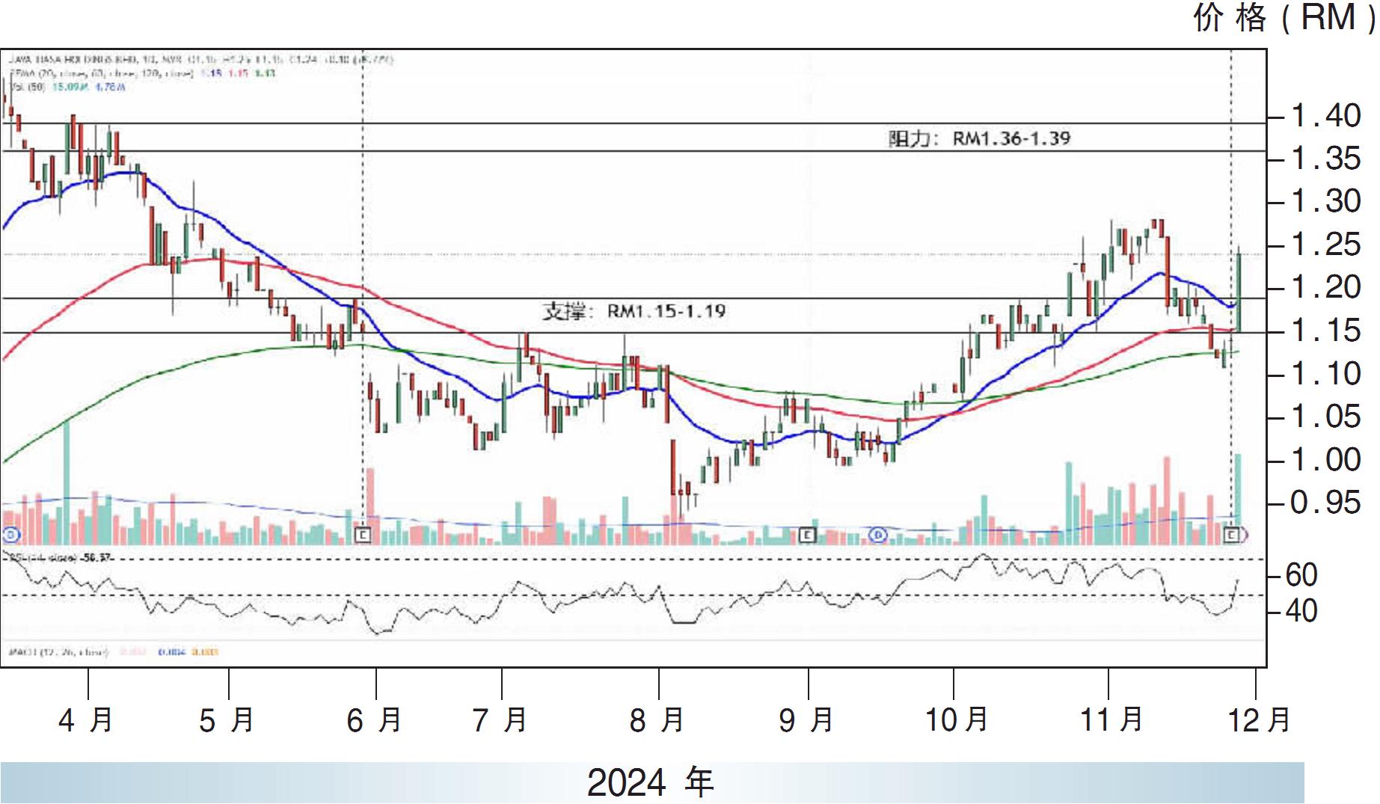
Task: Click the 10月 date axis label
Action: (957, 720)
